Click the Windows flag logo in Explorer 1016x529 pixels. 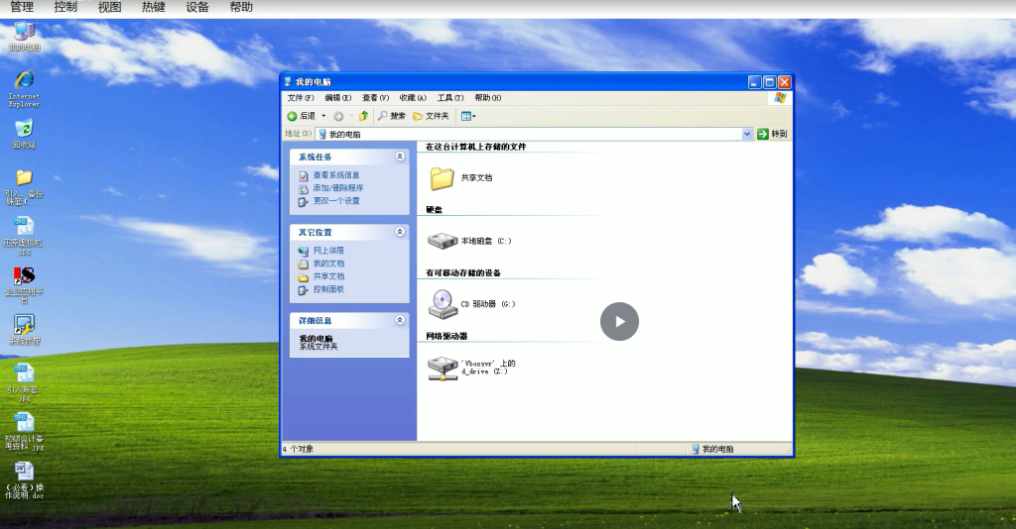pos(780,98)
